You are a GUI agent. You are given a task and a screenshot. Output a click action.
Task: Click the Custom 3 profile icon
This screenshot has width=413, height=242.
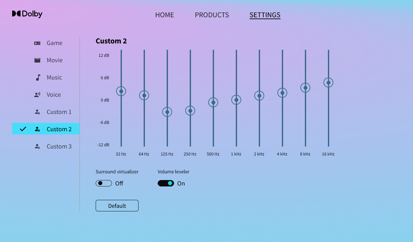[37, 147]
